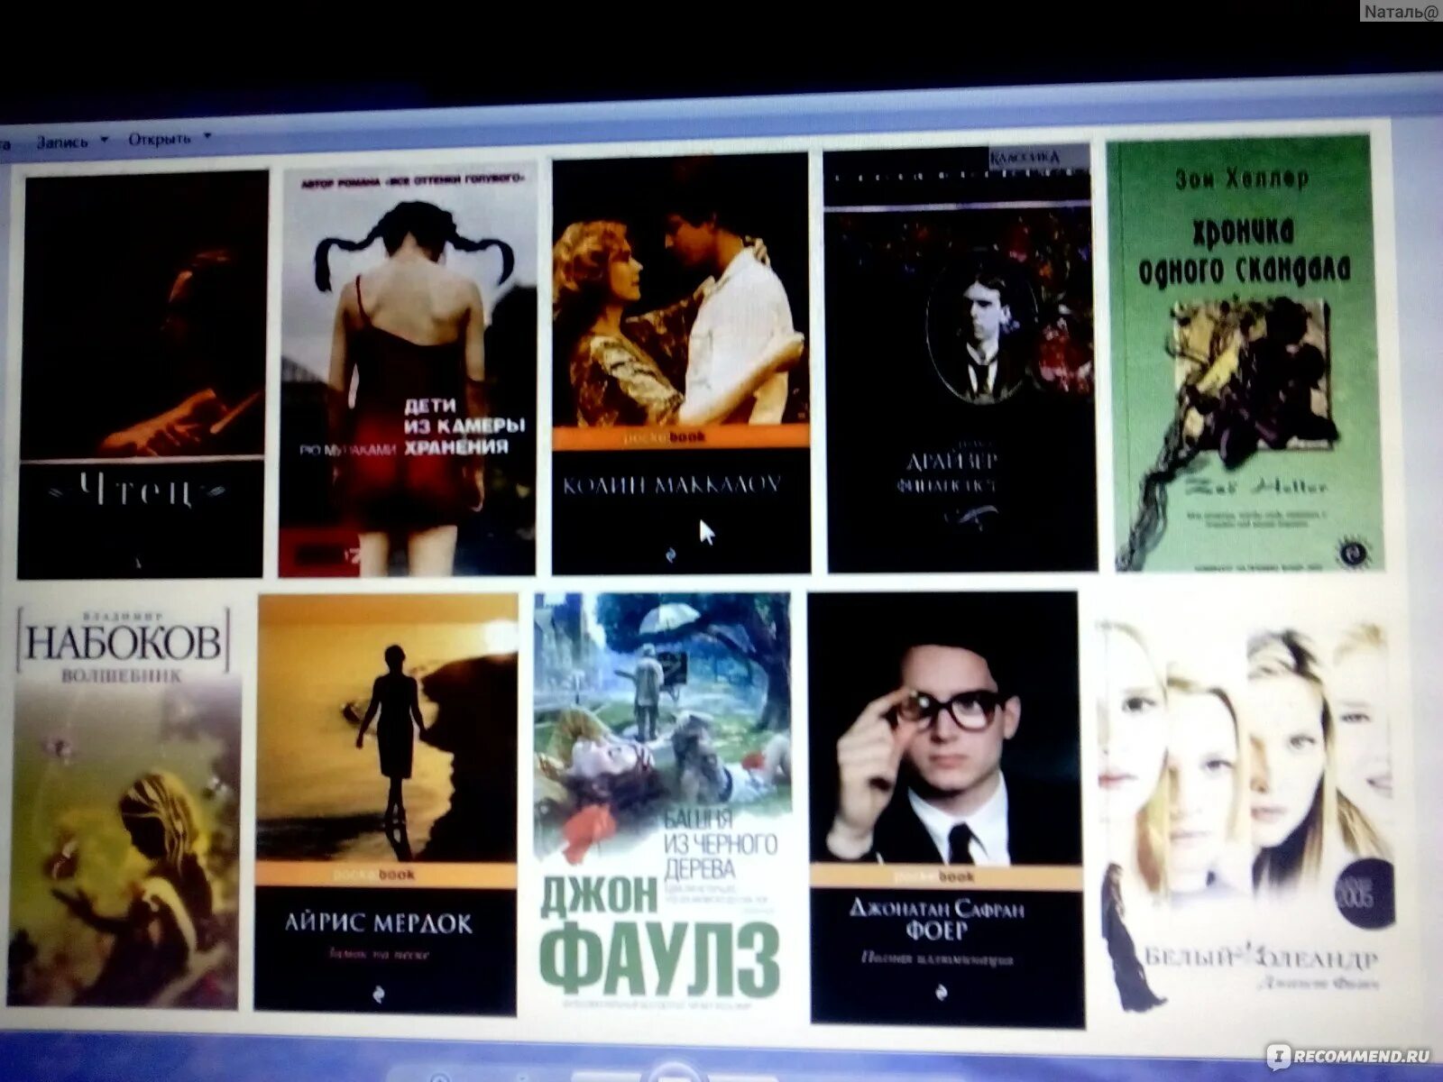Select the Драйзер Финансист book cover
The width and height of the screenshot is (1443, 1082).
pos(960,359)
